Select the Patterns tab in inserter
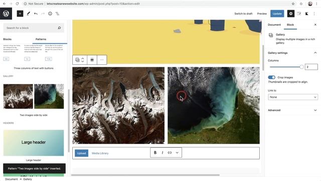Image resolution: width=321 pixels, height=181 pixels. [x=41, y=39]
